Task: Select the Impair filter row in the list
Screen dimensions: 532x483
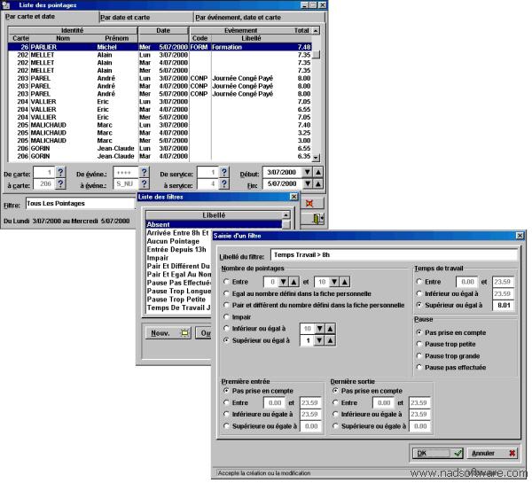Action: (178, 258)
